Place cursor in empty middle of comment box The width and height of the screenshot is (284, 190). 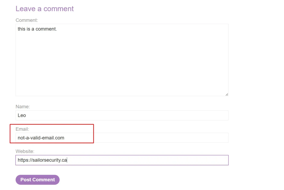coord(122,64)
